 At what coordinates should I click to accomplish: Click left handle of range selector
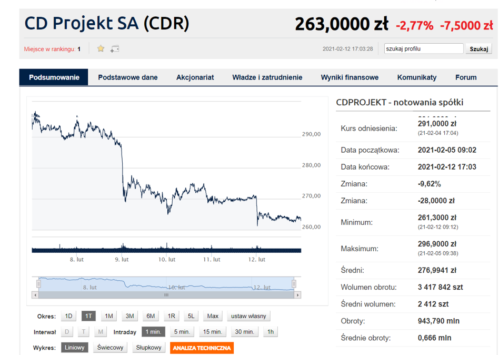point(38,284)
